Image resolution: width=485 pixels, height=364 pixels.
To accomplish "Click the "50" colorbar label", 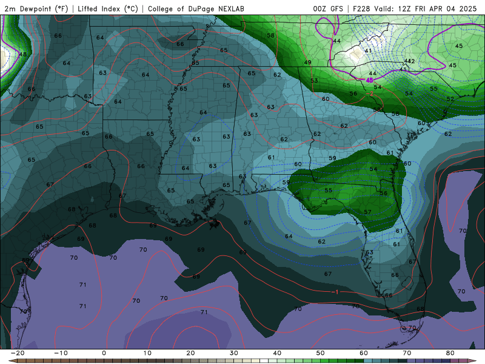I will point(321,353).
